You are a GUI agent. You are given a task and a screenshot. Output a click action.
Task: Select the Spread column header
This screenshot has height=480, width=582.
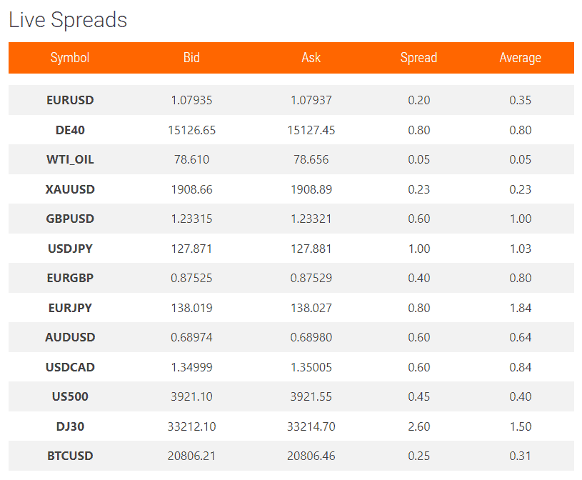418,58
